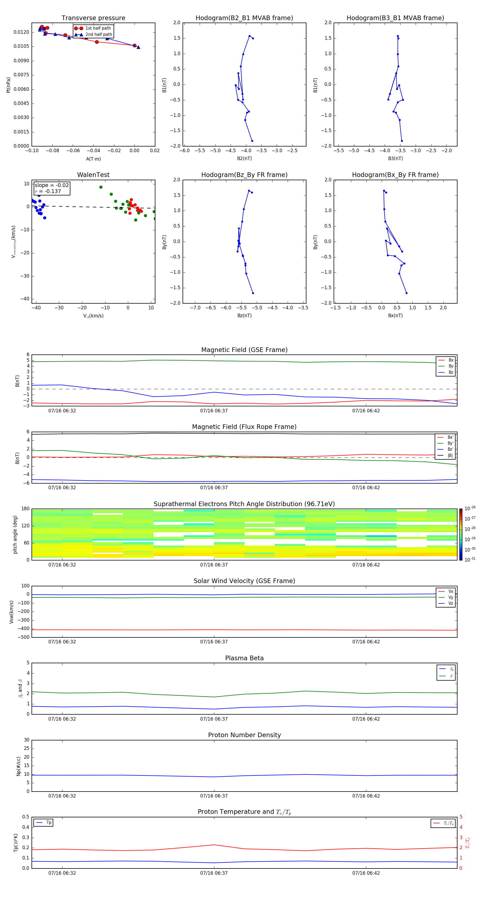This screenshot has width=489, height=897.
Task: Click the 'Np(#/cc)' y-axis label
Action: coord(18,766)
